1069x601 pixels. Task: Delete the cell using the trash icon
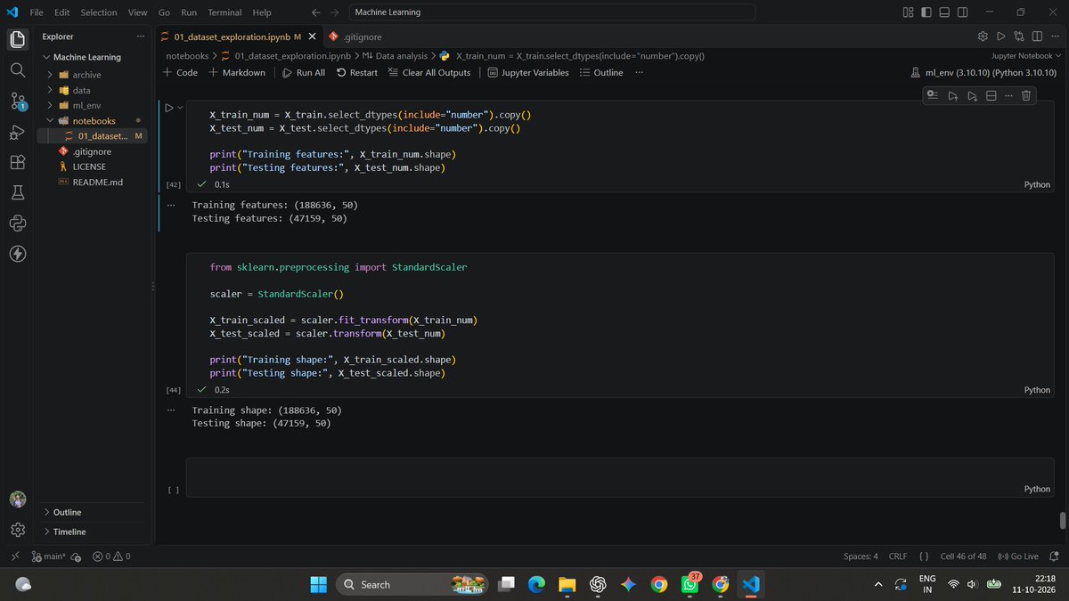coord(1026,95)
